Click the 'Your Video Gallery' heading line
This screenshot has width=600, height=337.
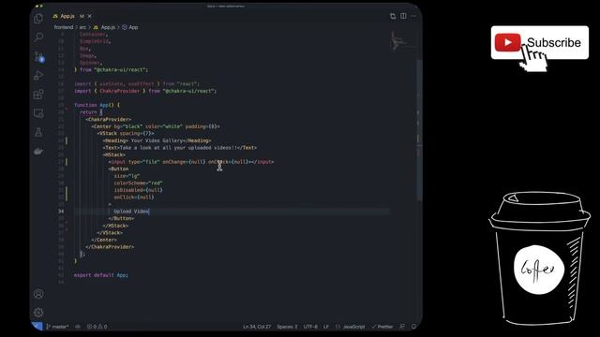click(x=157, y=140)
